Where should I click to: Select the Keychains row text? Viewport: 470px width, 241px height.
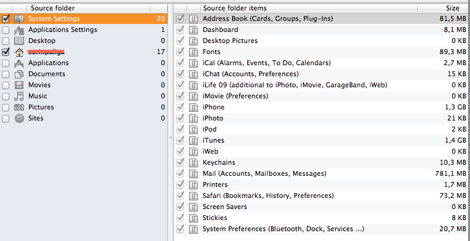click(x=219, y=162)
